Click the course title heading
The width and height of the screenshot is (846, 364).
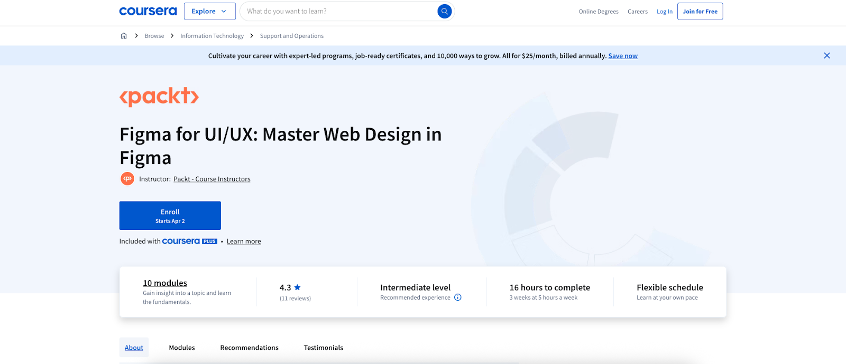281,146
